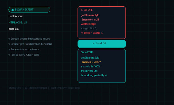This screenshot has width=174, height=105.
Task: Click the '/* working perfectly */' comment
Action: click(x=94, y=75)
